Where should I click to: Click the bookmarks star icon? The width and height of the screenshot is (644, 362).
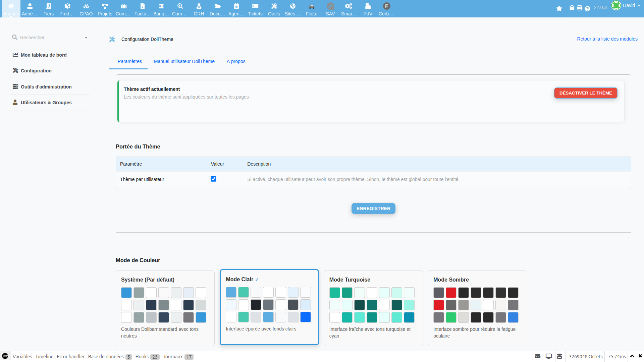pyautogui.click(x=559, y=8)
